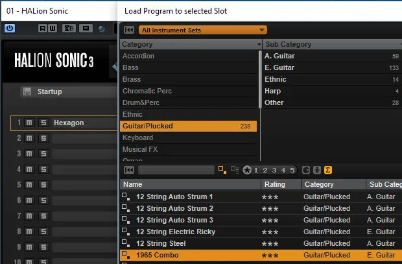Select the E. Guitar sub category
The height and width of the screenshot is (264, 402).
pos(333,67)
